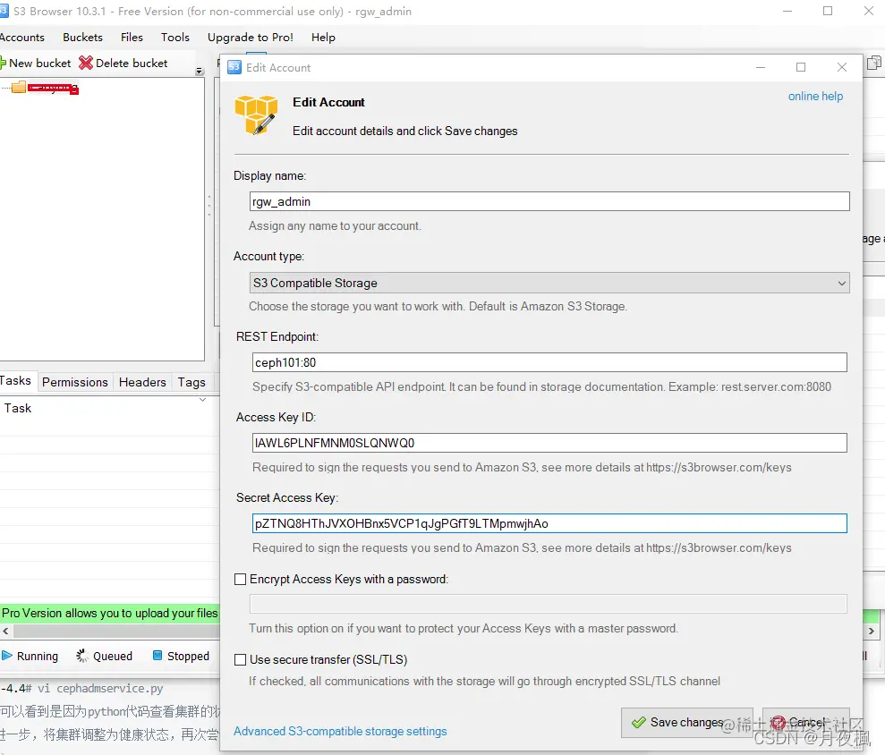The width and height of the screenshot is (885, 755).
Task: Click the 'Assign any name to your account.' hint
Action: tap(335, 225)
